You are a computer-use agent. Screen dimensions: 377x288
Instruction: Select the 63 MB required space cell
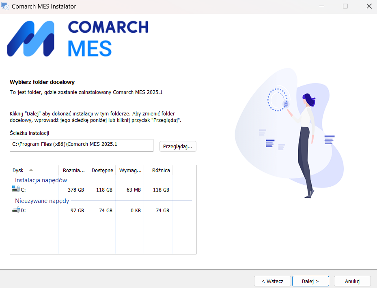coord(133,190)
